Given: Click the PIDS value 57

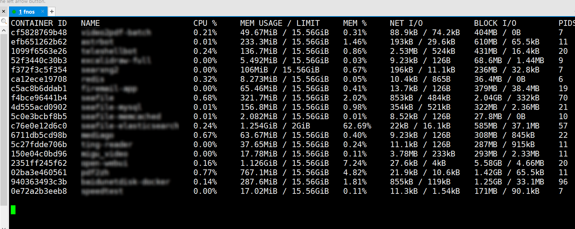Looking at the screenshot, I should [x=563, y=126].
